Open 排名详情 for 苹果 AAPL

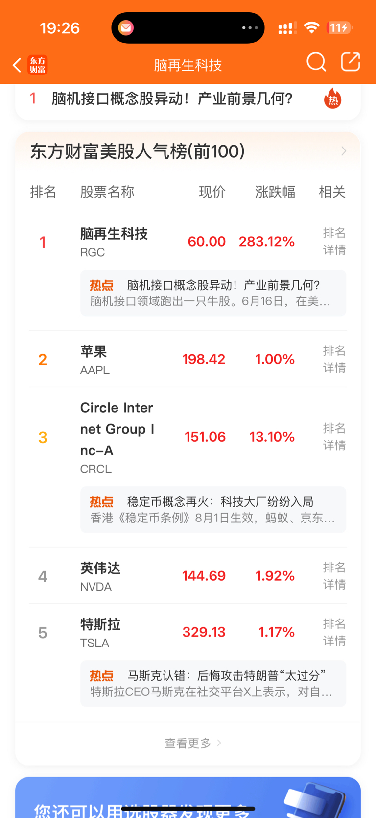tap(334, 359)
